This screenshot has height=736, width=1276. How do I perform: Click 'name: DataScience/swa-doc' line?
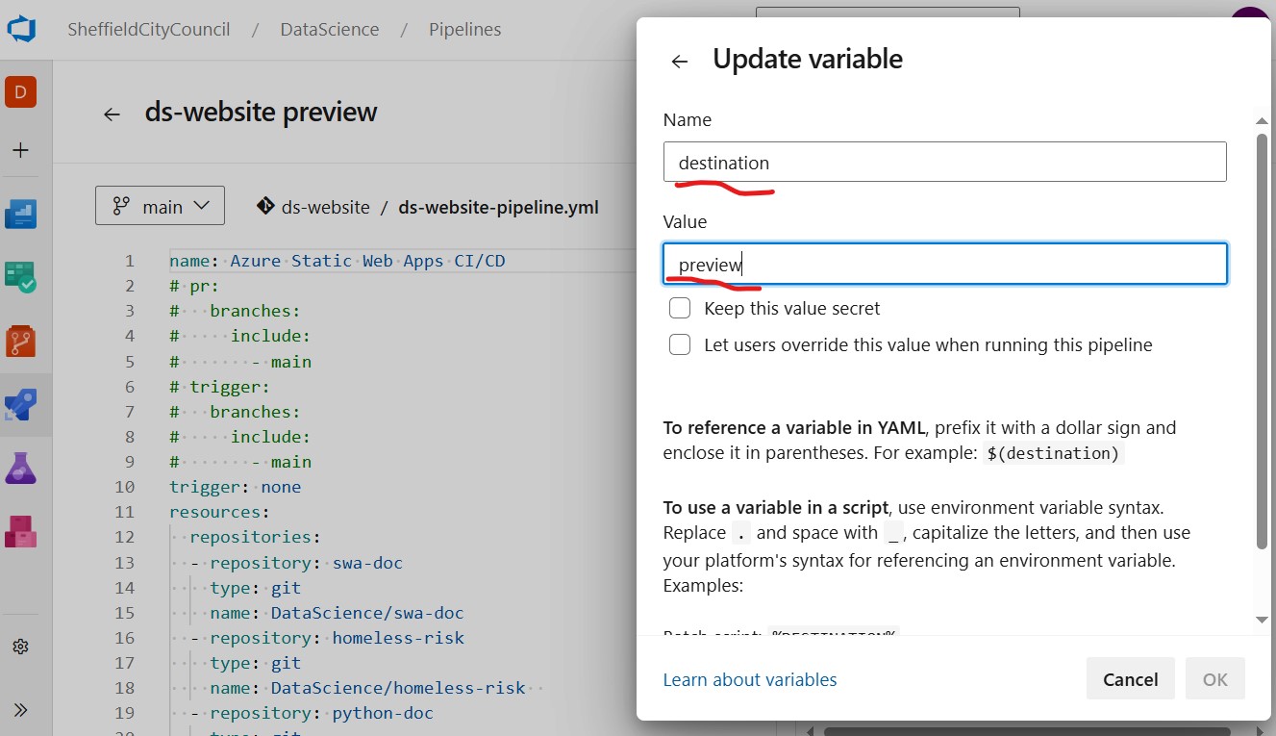338,612
